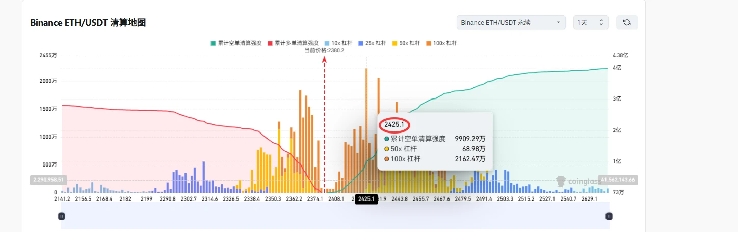Click the 41,562,143.66 right axis value tag
Image resolution: width=738 pixels, height=232 pixels.
click(x=619, y=180)
